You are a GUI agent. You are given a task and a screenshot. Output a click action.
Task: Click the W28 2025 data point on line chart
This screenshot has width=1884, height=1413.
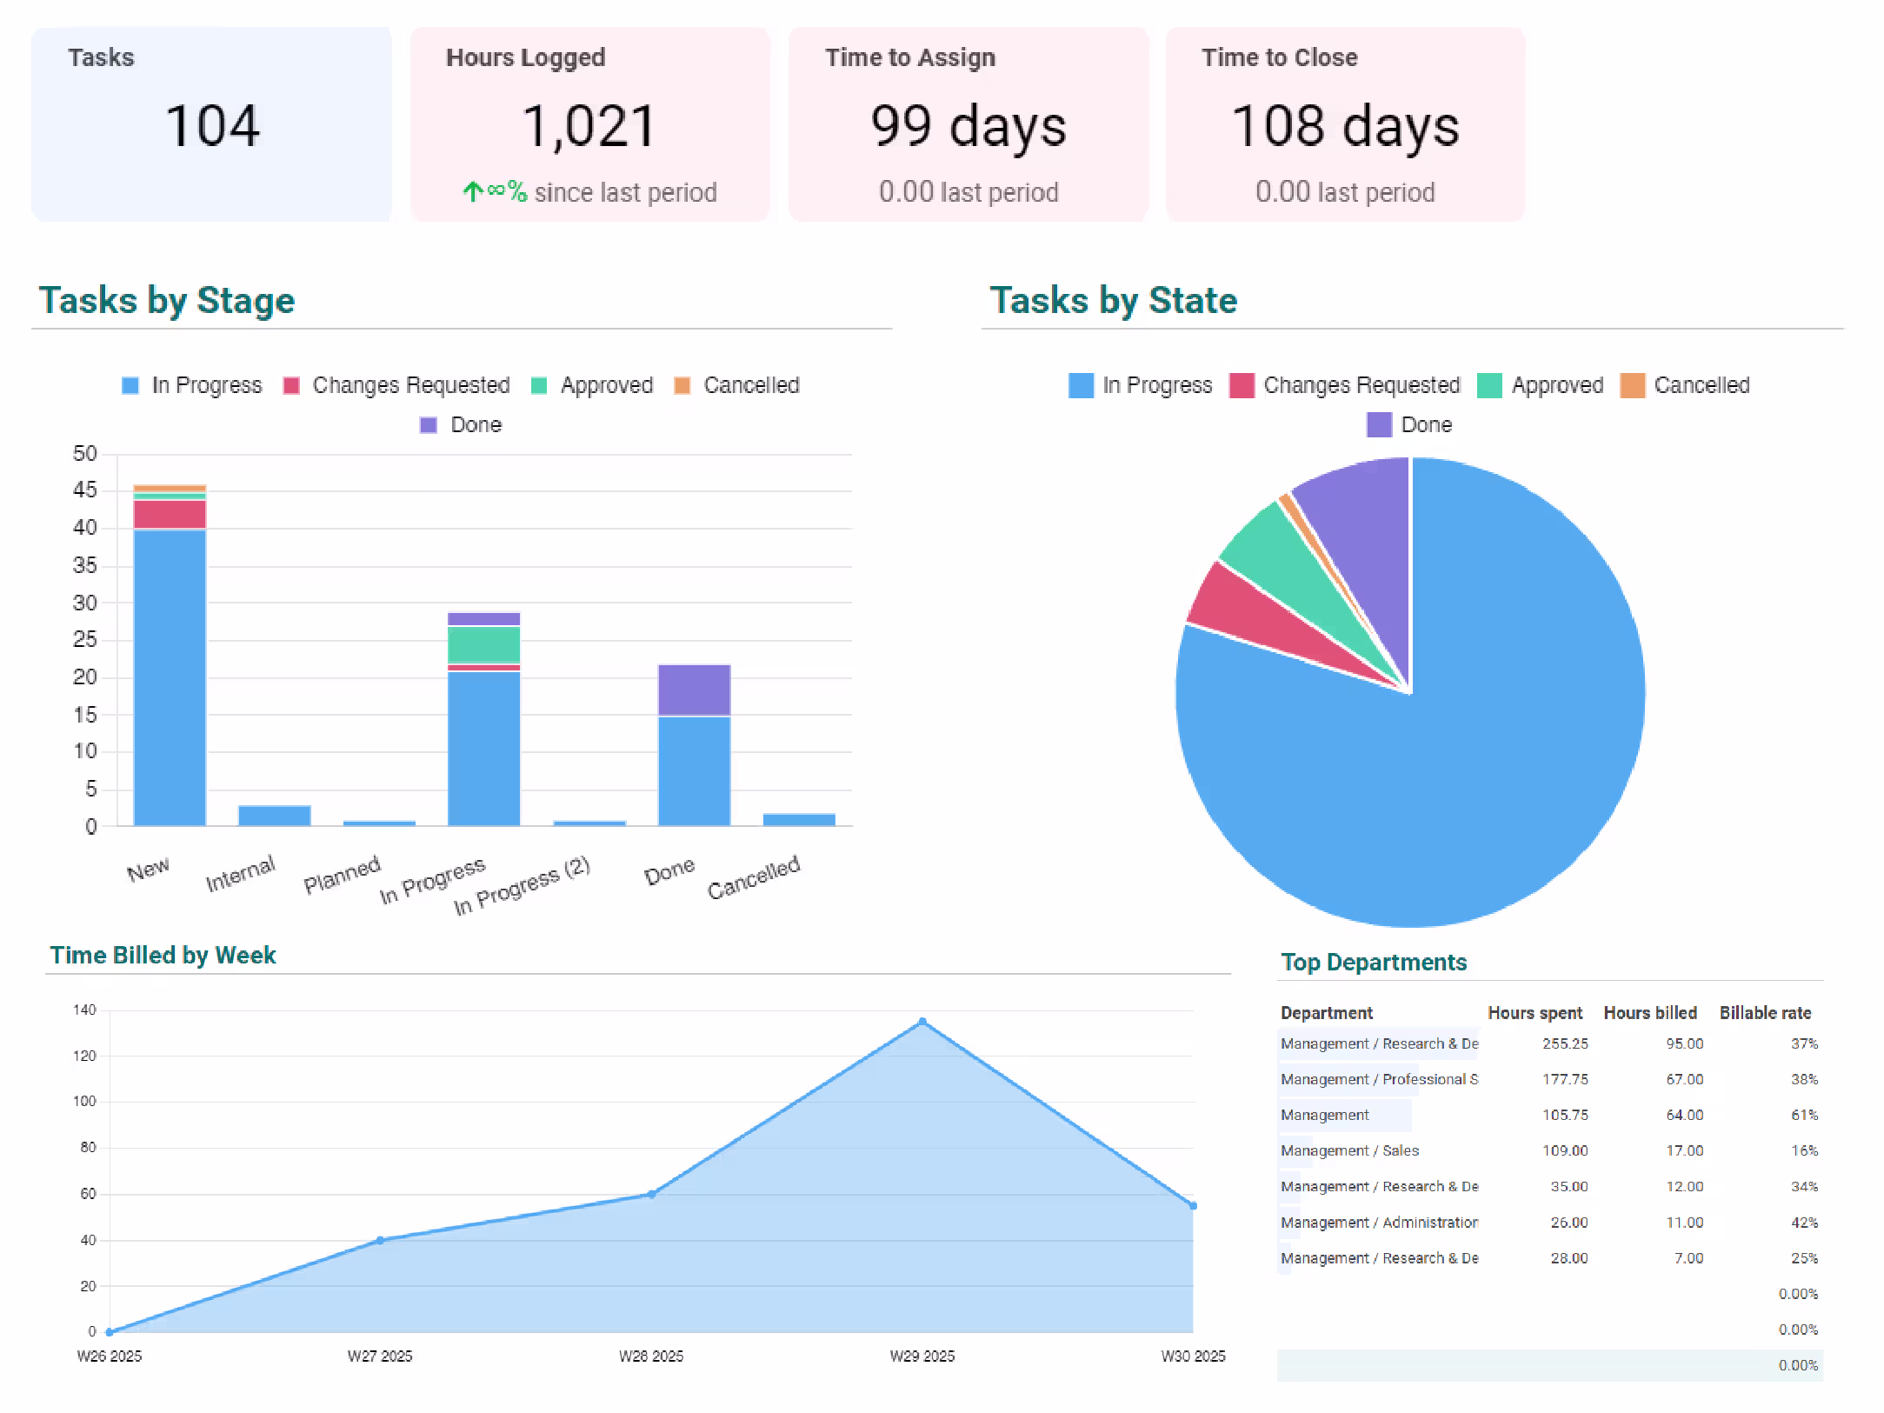pyautogui.click(x=651, y=1194)
